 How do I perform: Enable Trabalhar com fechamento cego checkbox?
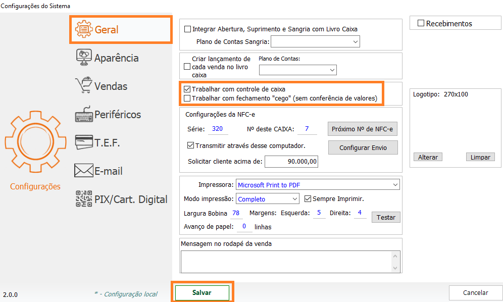point(187,98)
